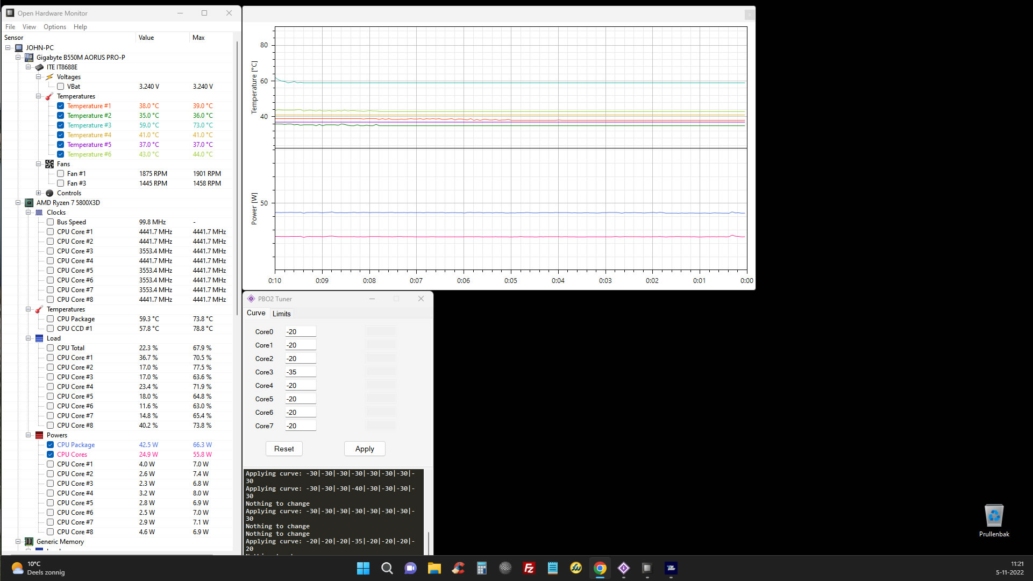The image size is (1033, 581).
Task: Uncheck CPU Package power checkbox
Action: tap(50, 445)
